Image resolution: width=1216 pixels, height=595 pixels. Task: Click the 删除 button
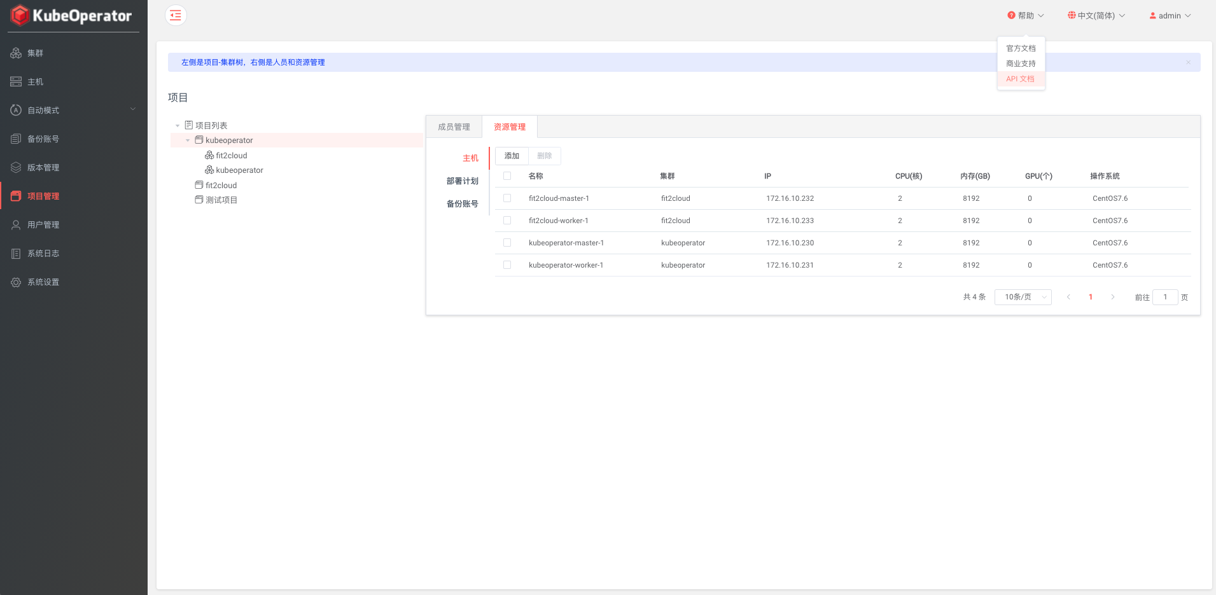click(x=545, y=156)
